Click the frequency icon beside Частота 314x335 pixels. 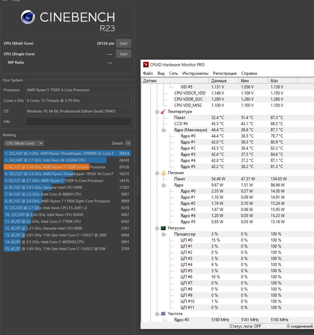click(163, 314)
